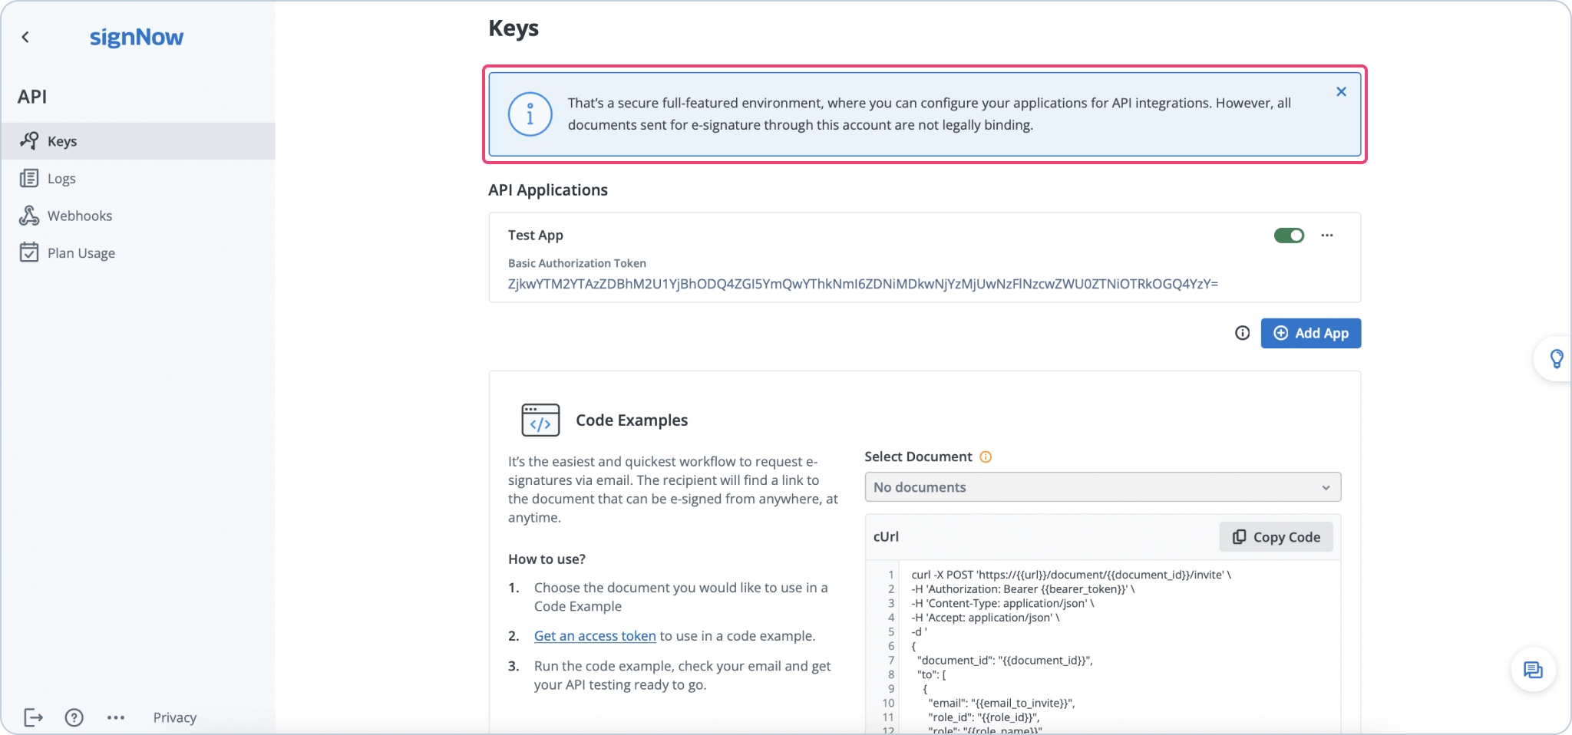Go to Webhooks in the sidebar

[x=79, y=216]
